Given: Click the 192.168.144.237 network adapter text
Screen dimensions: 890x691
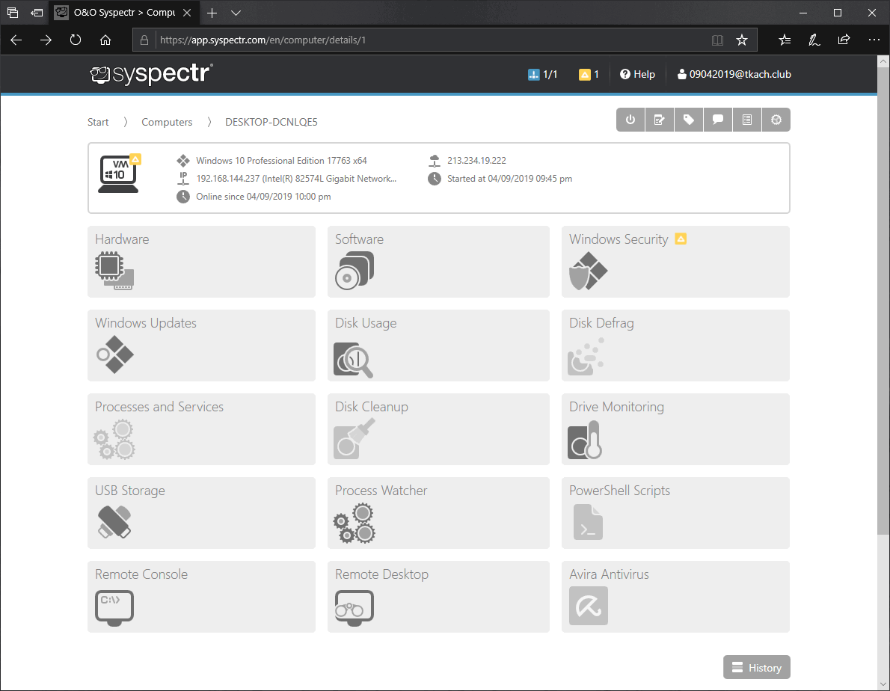Looking at the screenshot, I should tap(296, 179).
